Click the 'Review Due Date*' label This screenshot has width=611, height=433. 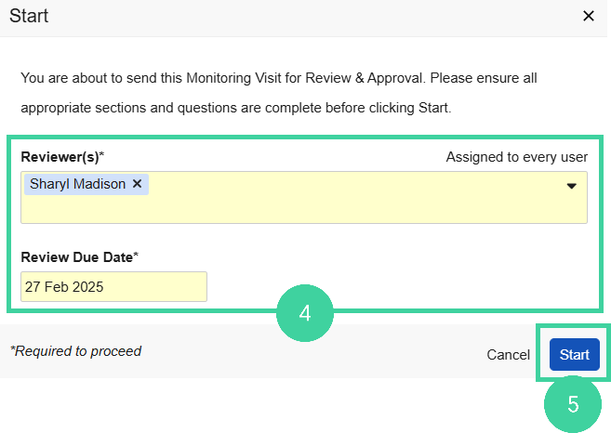(x=79, y=257)
